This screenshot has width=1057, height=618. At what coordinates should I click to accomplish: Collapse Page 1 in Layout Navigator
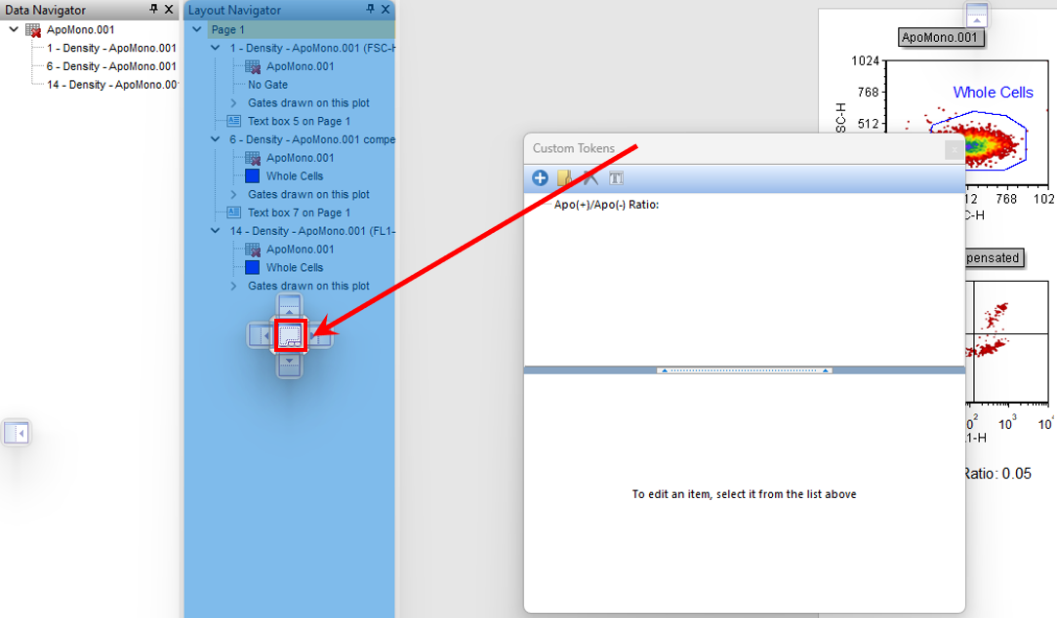(197, 29)
